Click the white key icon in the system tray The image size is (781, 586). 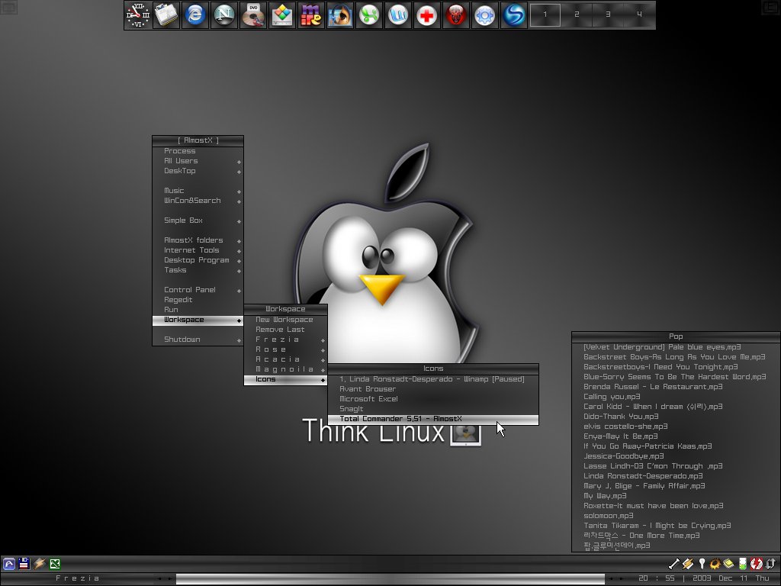pyautogui.click(x=702, y=564)
